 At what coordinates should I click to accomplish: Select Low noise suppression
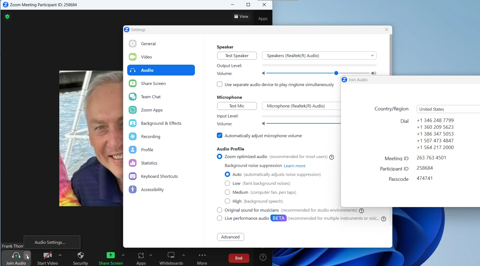[x=227, y=183]
